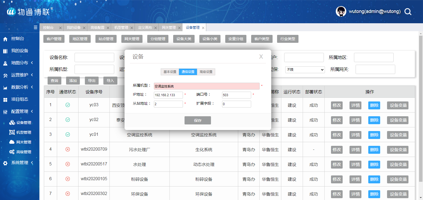Click the magnifier search icon in header
Viewport: 423px width, 200px height.
(408, 12)
